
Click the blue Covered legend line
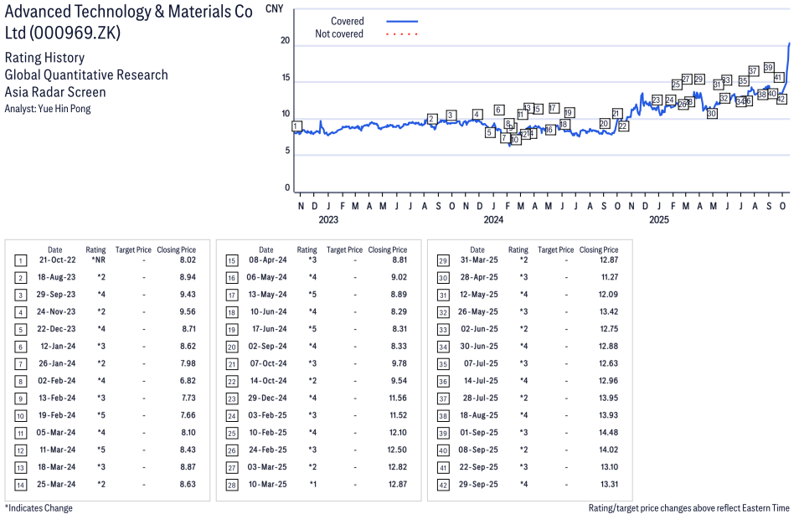click(x=402, y=21)
